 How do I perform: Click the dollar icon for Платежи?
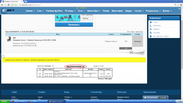coord(151,33)
